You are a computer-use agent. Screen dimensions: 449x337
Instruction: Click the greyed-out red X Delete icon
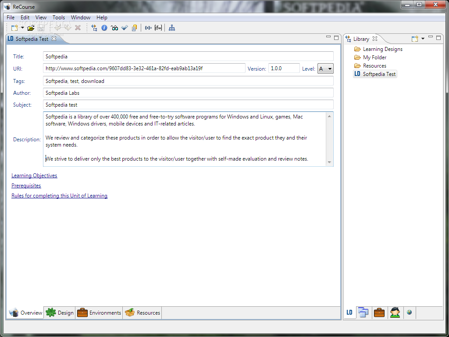click(78, 28)
